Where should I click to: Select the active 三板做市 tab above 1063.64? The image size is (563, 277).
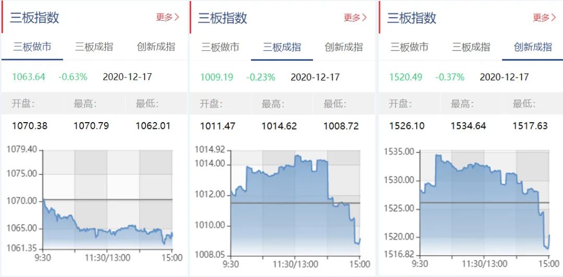click(x=32, y=47)
